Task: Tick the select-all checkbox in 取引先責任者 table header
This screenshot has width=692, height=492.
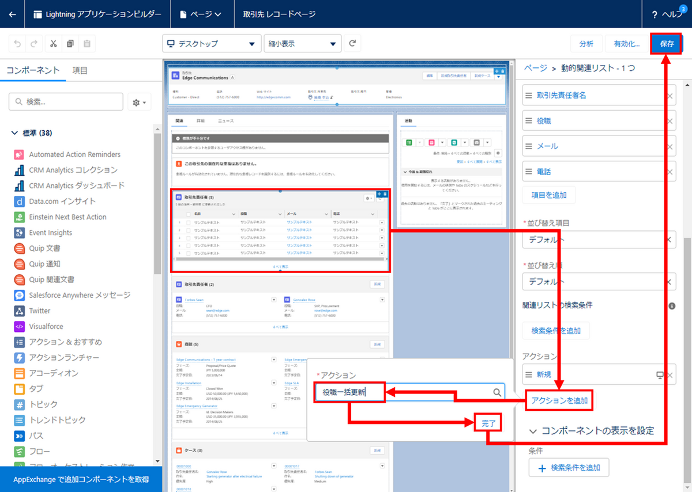Action: point(188,214)
